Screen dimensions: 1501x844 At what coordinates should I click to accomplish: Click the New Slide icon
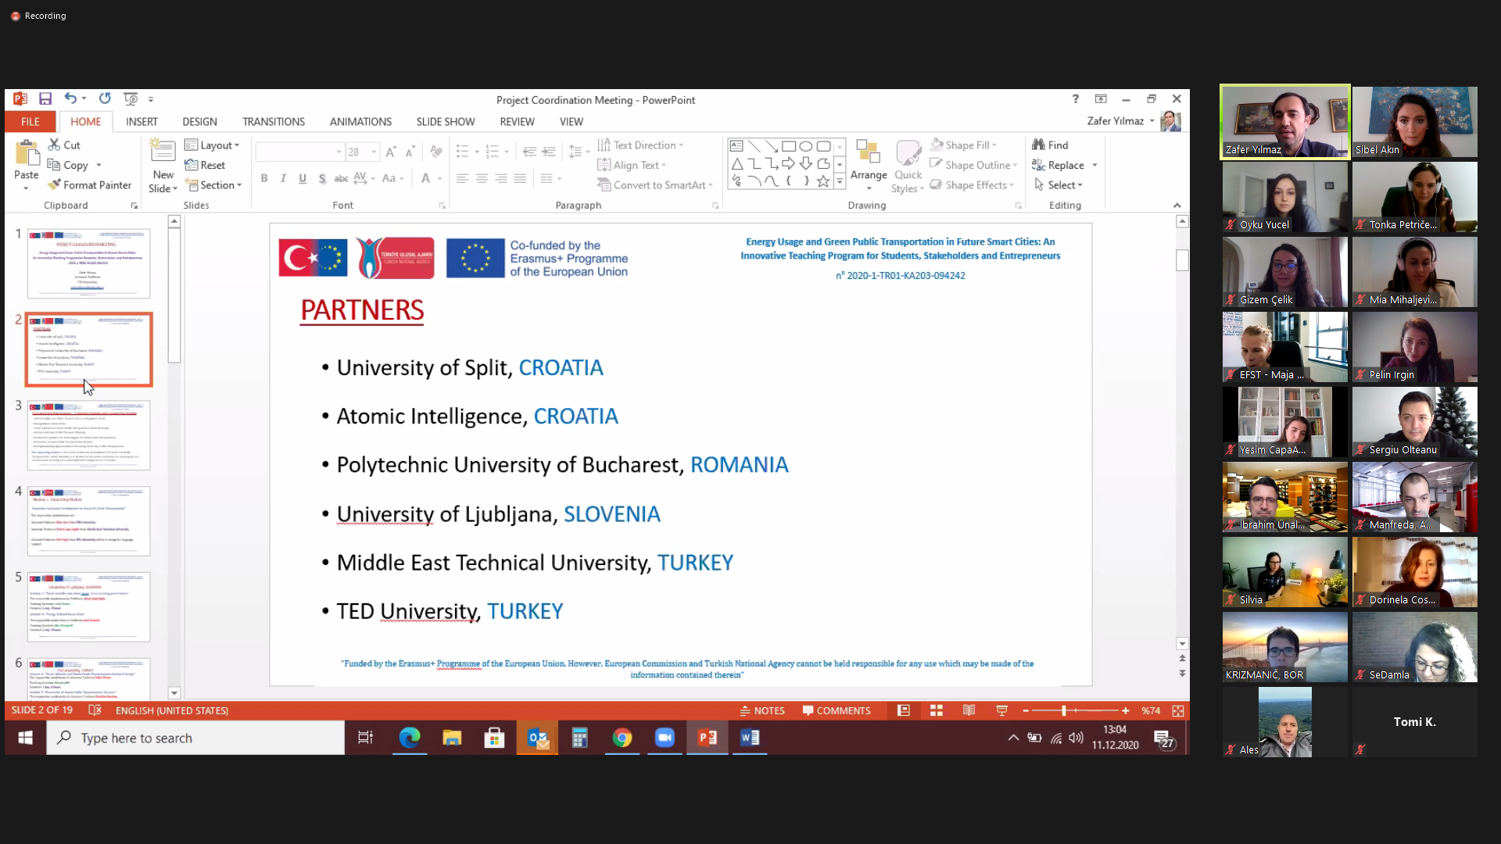coord(163,152)
